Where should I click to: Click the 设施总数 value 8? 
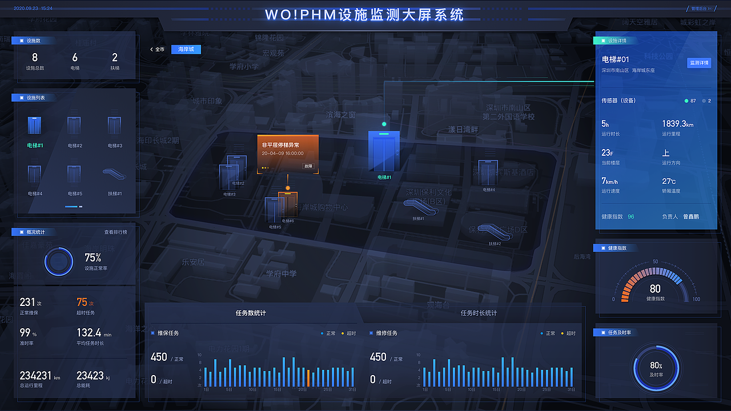[x=35, y=58]
